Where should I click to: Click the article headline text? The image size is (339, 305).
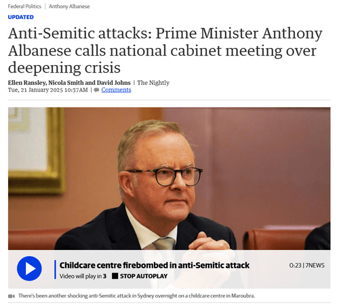pos(165,50)
